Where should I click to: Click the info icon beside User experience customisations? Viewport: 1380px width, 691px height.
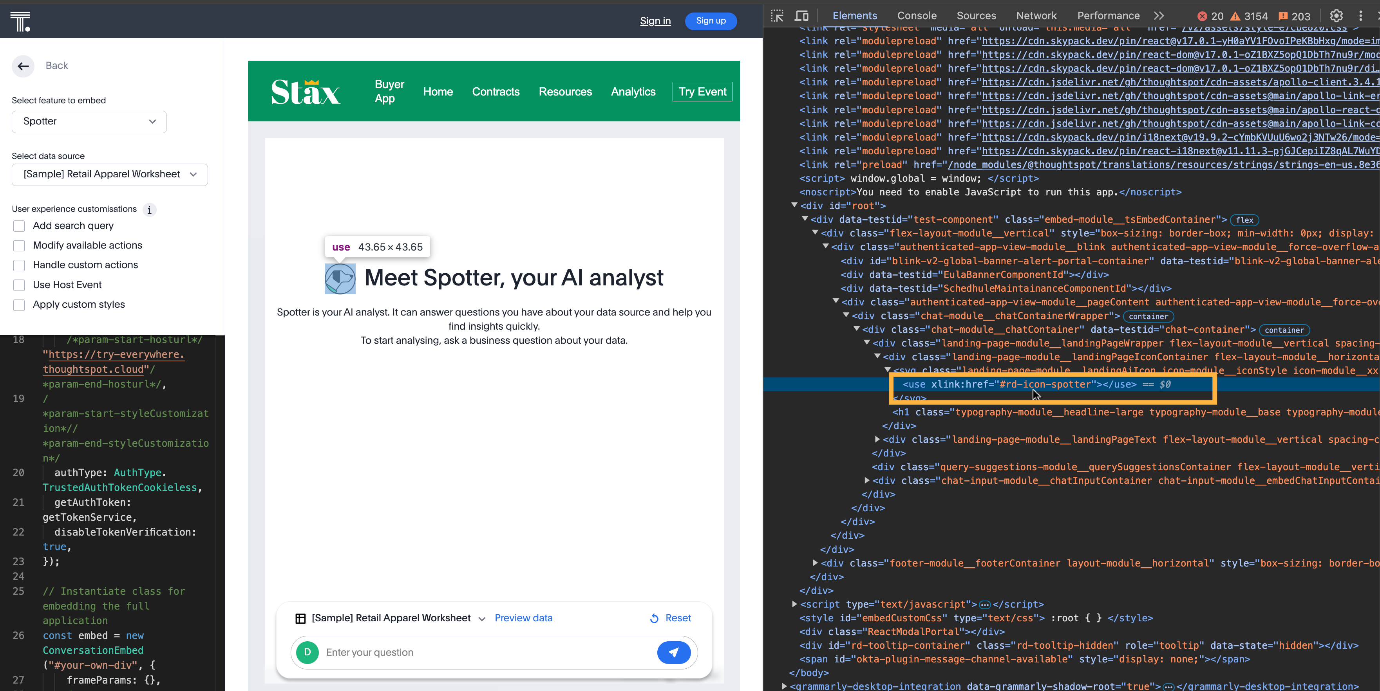(150, 210)
